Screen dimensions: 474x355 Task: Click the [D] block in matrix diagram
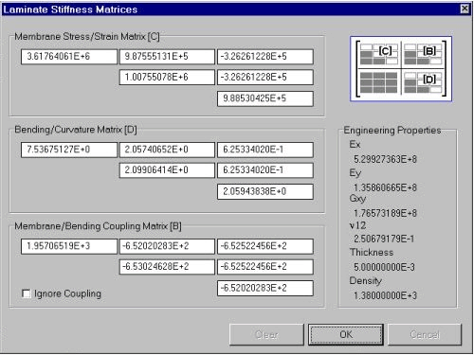(423, 82)
